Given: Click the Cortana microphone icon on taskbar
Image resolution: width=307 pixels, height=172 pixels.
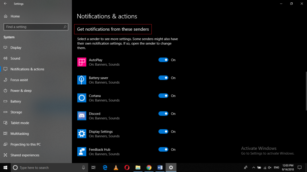Looking at the screenshot, I should click(x=83, y=168).
